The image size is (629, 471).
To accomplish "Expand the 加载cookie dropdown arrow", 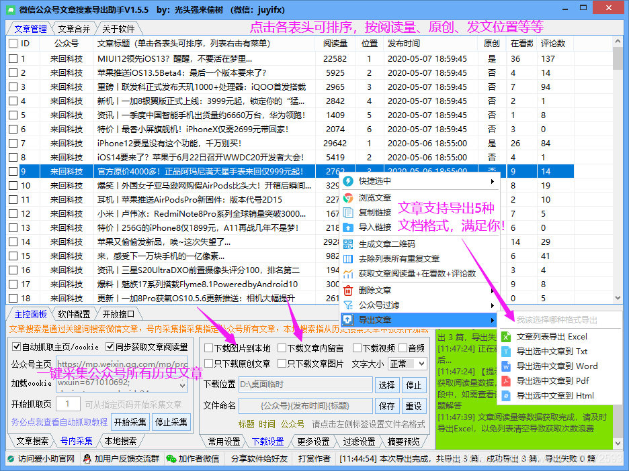I will pyautogui.click(x=183, y=385).
